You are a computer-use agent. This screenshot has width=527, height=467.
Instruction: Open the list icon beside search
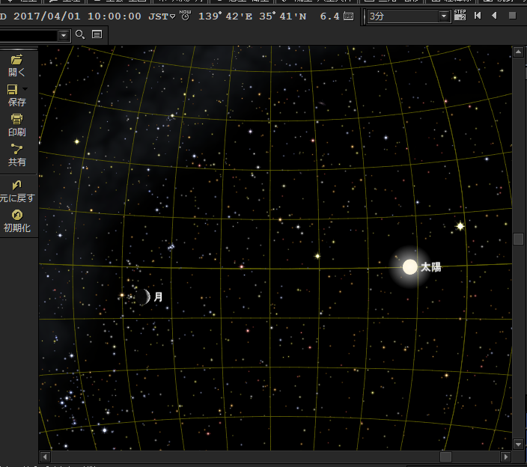pyautogui.click(x=97, y=34)
